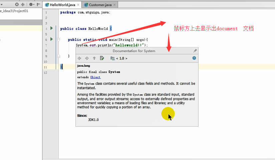
Task: Click the "helloworld!!" string literal
Action: pyautogui.click(x=129, y=45)
